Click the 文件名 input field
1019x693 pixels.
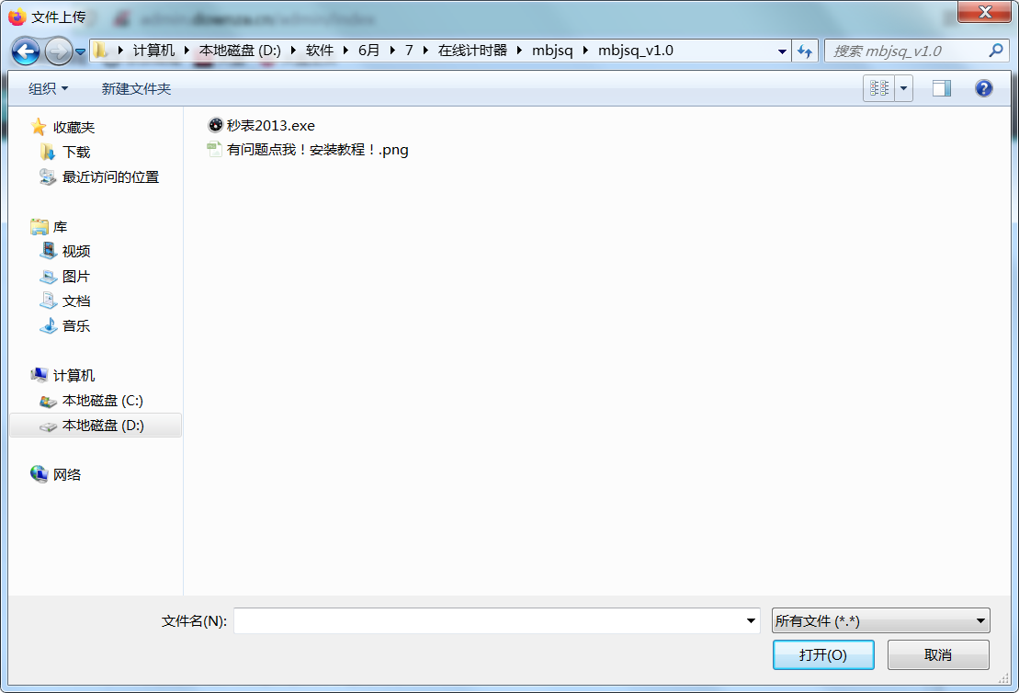click(489, 621)
